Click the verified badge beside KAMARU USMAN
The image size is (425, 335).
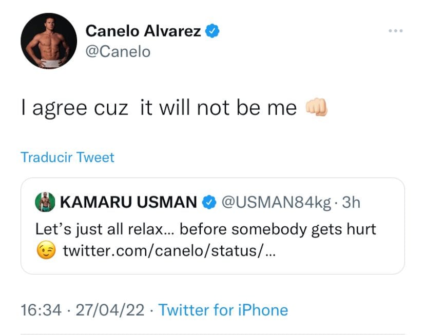tap(207, 203)
